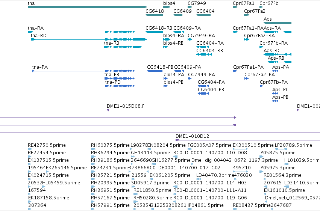Click the CG6404-RB transcript feature

point(204,54)
